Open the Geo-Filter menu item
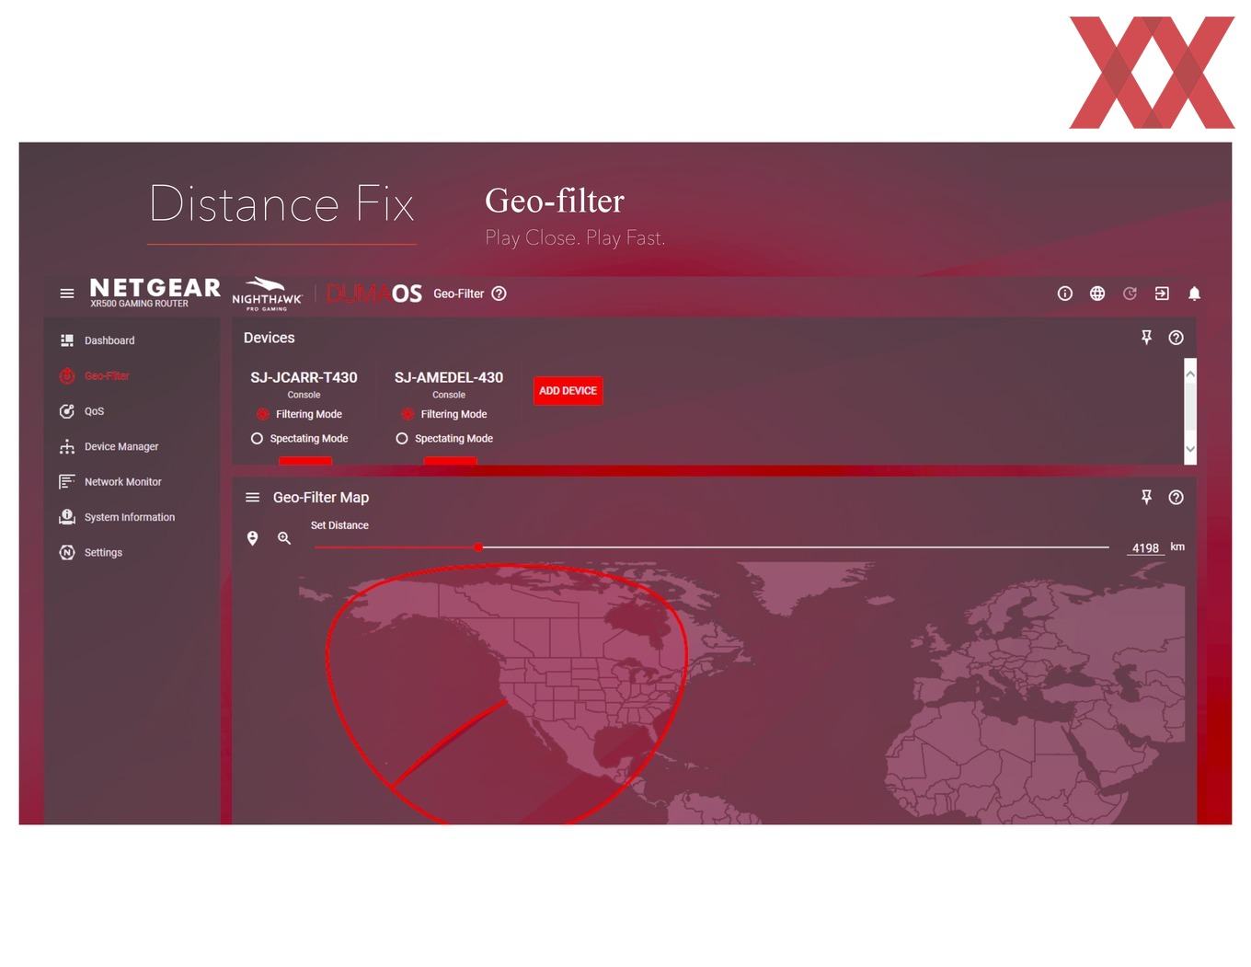 pos(107,375)
